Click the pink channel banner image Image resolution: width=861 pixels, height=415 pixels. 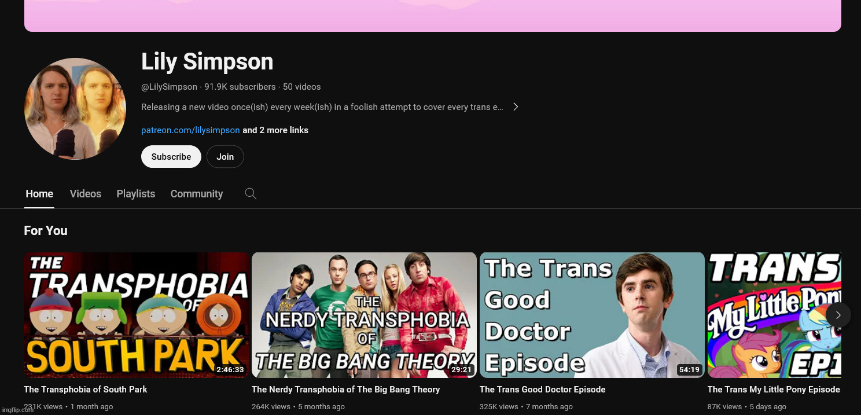click(433, 16)
